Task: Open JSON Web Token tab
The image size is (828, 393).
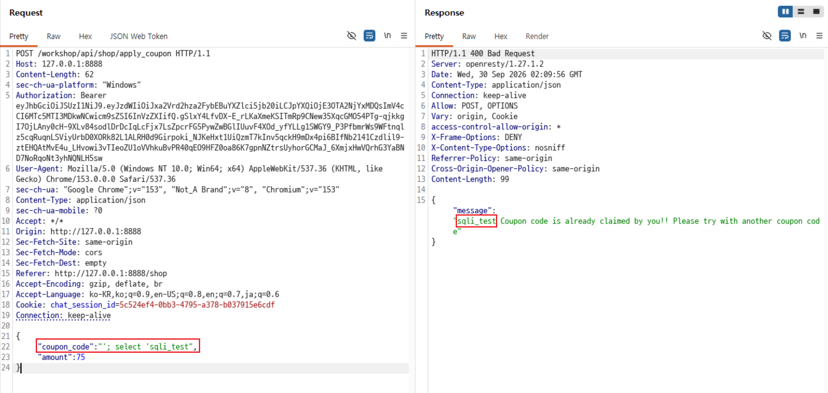Action: click(x=139, y=36)
